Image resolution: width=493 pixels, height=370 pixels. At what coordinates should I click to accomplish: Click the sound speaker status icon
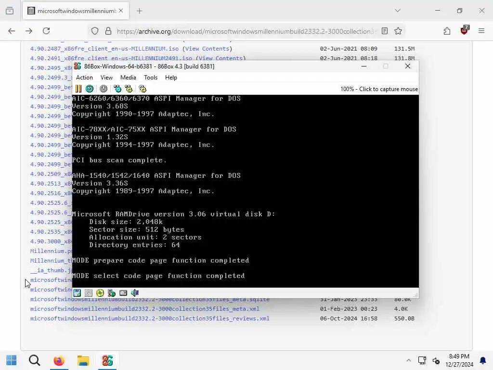coord(135,293)
